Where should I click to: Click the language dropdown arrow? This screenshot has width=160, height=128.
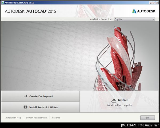(x=153, y=19)
